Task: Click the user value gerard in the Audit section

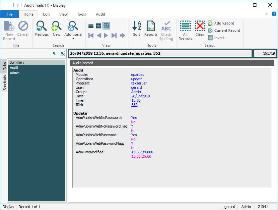Action: point(136,87)
